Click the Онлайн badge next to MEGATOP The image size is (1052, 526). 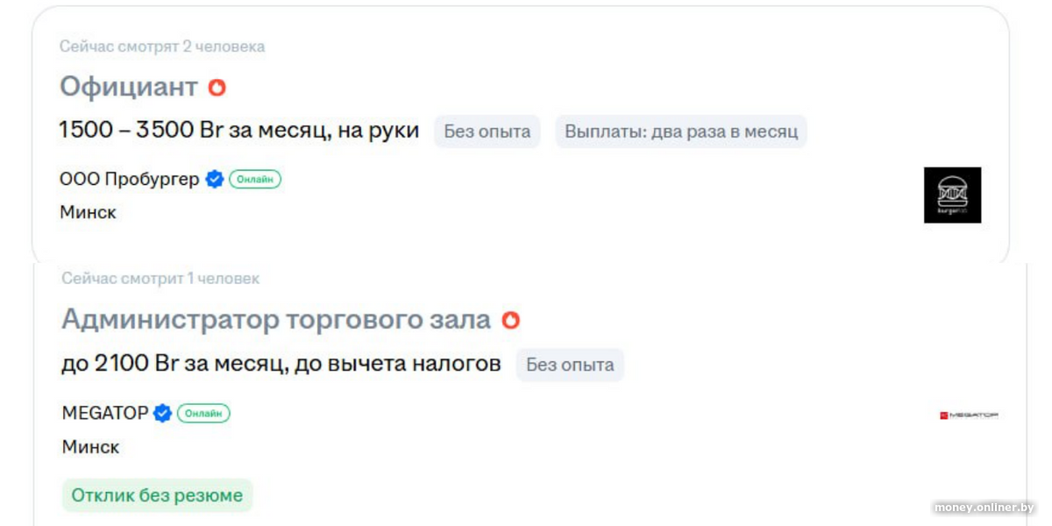pyautogui.click(x=203, y=413)
